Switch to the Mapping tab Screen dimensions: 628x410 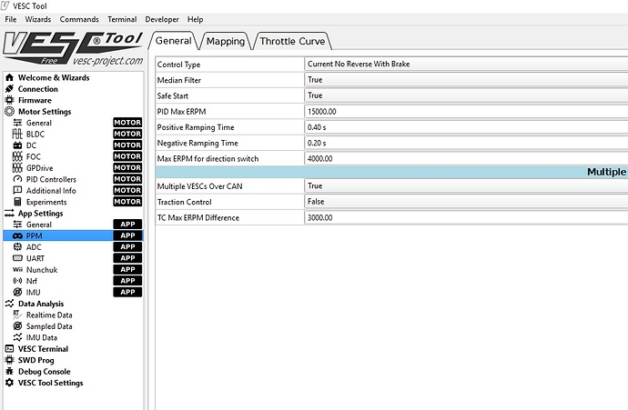pyautogui.click(x=225, y=41)
